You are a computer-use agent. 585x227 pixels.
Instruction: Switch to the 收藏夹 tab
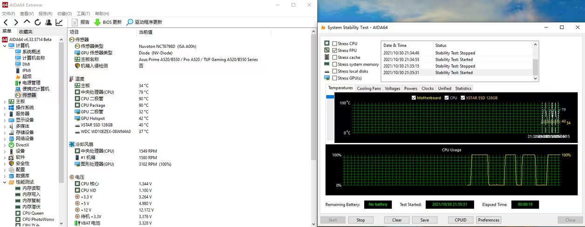[26, 32]
